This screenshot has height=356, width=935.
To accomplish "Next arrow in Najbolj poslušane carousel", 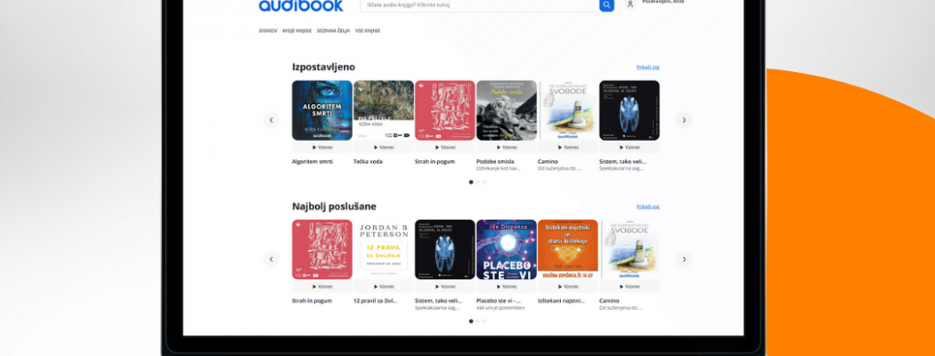I will pos(684,259).
